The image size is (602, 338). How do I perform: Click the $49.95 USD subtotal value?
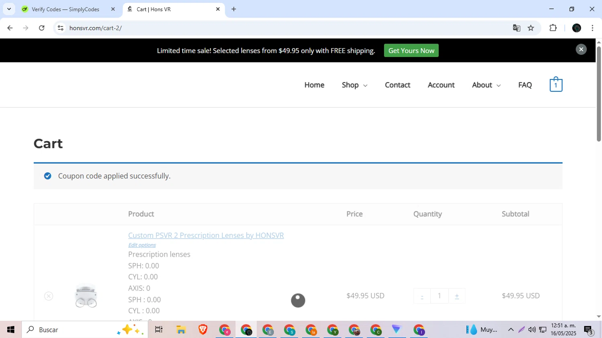[x=521, y=295]
